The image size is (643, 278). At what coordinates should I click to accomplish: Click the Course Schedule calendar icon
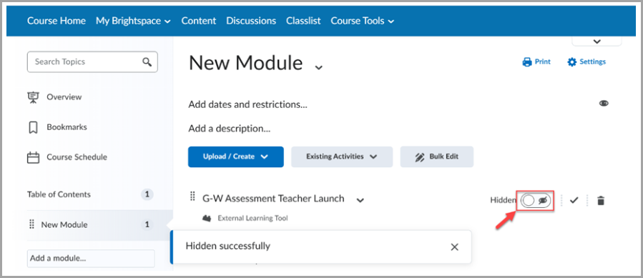coord(33,157)
